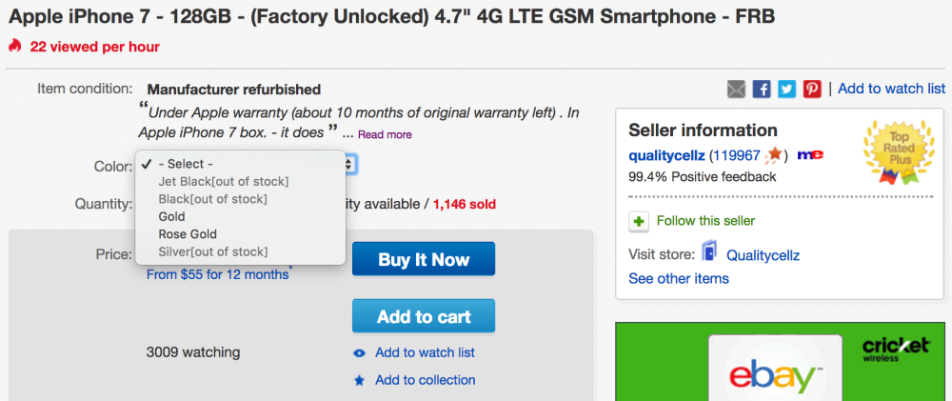Choose Rose Gold from the color list
This screenshot has height=401, width=952.
[188, 234]
